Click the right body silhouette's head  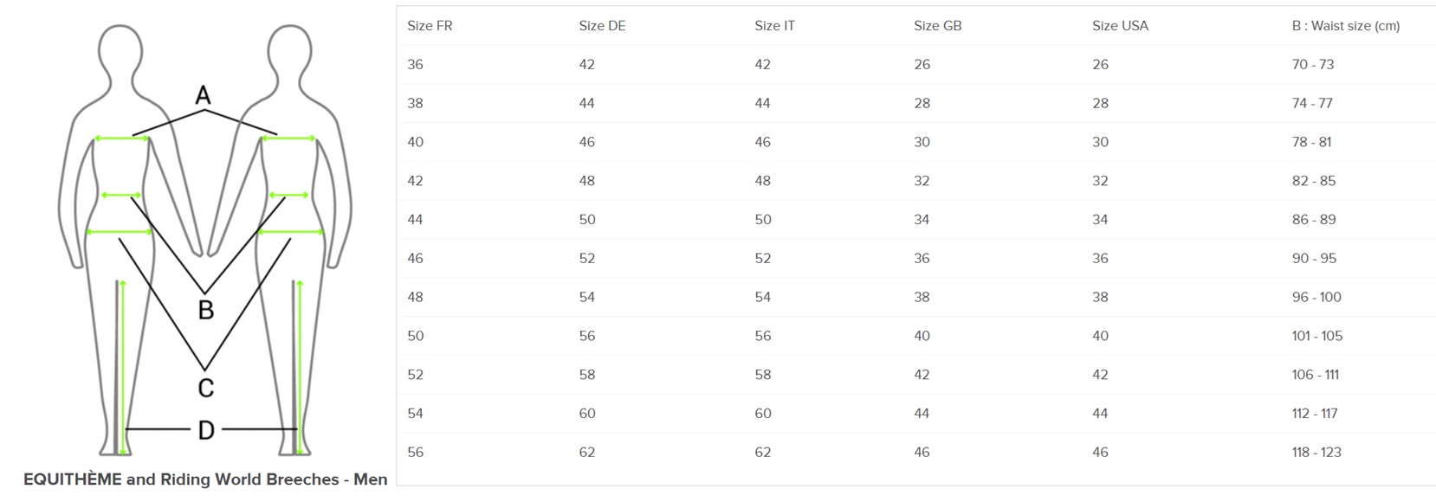click(289, 50)
